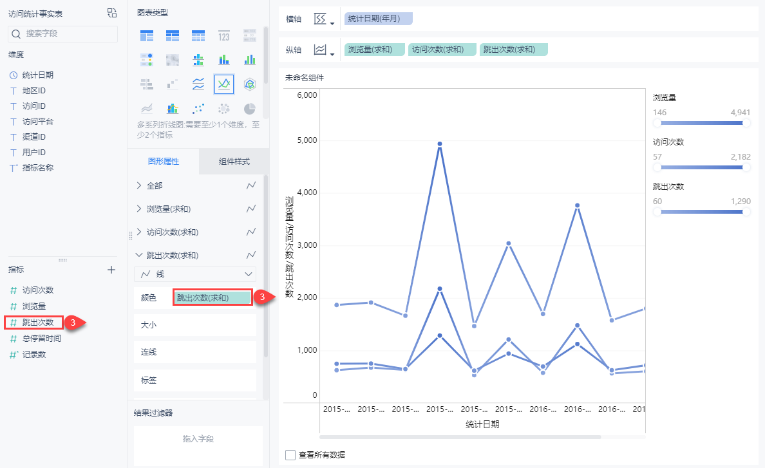Click the 访问次数 legend range slider
This screenshot has height=468, width=765.
(x=702, y=167)
